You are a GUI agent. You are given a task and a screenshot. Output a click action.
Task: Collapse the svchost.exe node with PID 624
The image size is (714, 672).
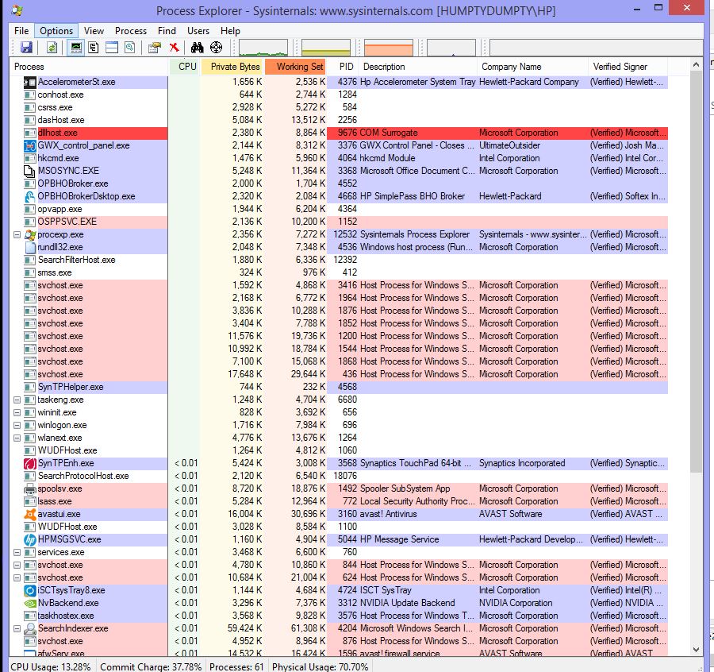17,578
